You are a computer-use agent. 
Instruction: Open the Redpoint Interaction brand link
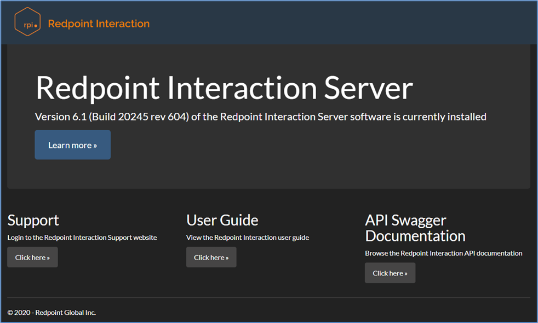coord(99,24)
